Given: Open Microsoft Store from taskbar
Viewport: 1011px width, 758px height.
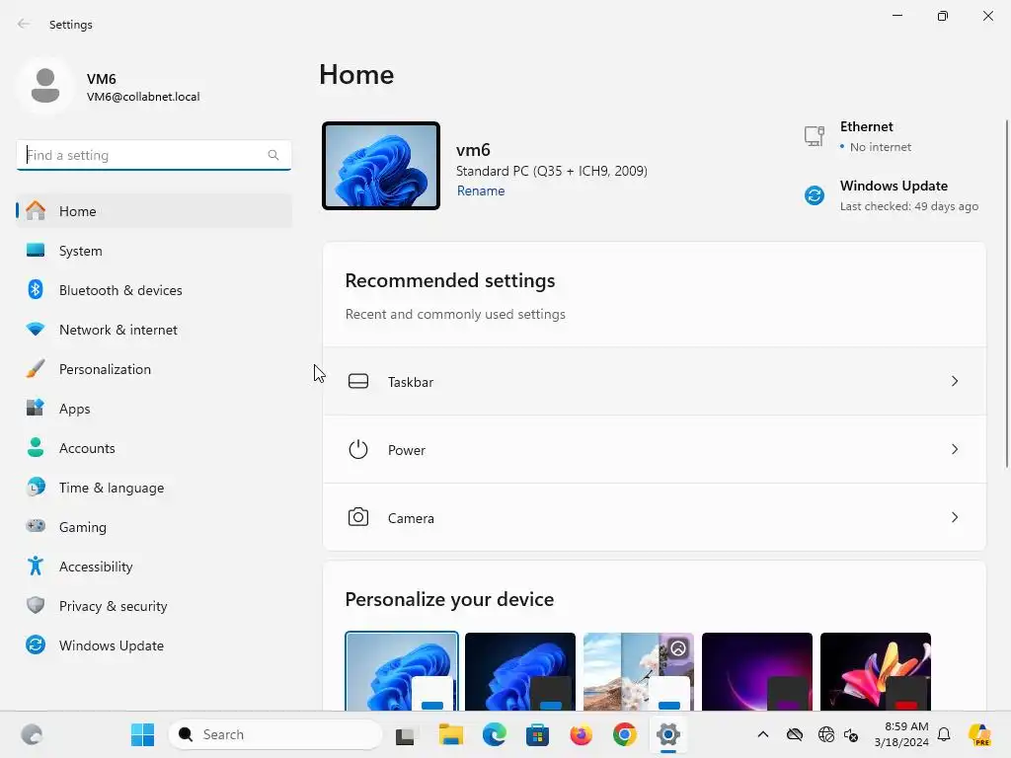Looking at the screenshot, I should pos(538,734).
